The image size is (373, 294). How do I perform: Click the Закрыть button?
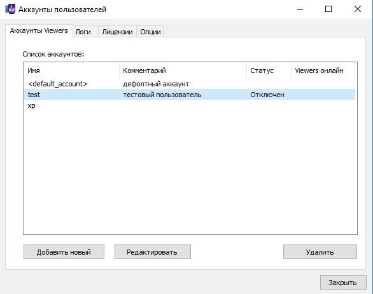click(343, 283)
